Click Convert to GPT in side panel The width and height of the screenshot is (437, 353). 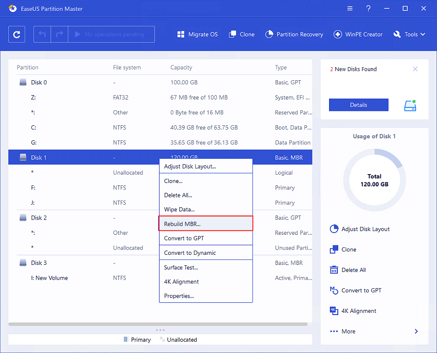(x=356, y=291)
